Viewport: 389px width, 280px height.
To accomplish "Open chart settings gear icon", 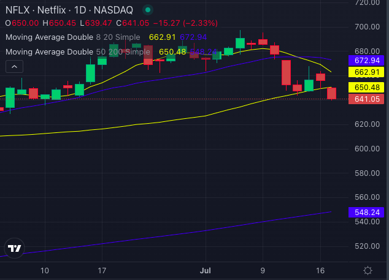I will tap(368, 270).
